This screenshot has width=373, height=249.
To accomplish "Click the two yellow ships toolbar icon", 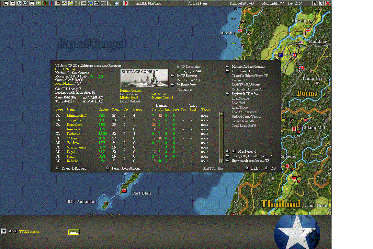I will pyautogui.click(x=71, y=3).
